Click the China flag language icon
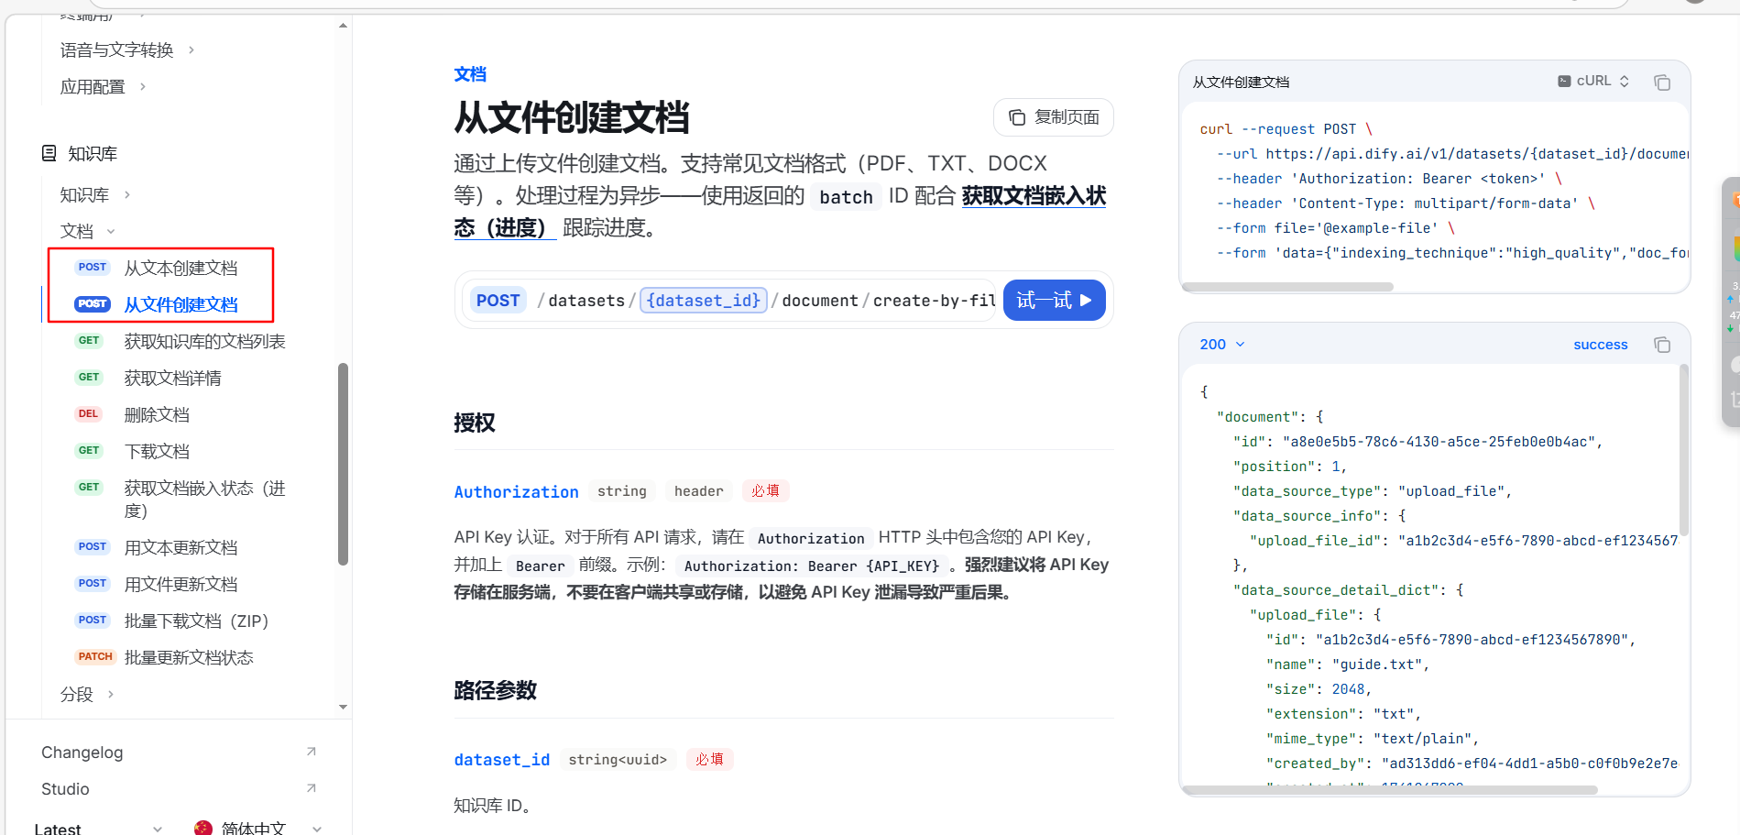This screenshot has width=1740, height=835. point(203,828)
